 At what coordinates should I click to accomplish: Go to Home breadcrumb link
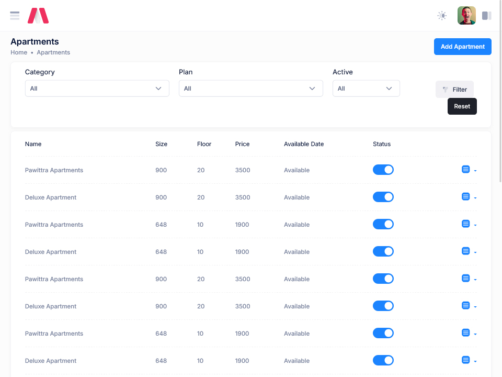19,52
